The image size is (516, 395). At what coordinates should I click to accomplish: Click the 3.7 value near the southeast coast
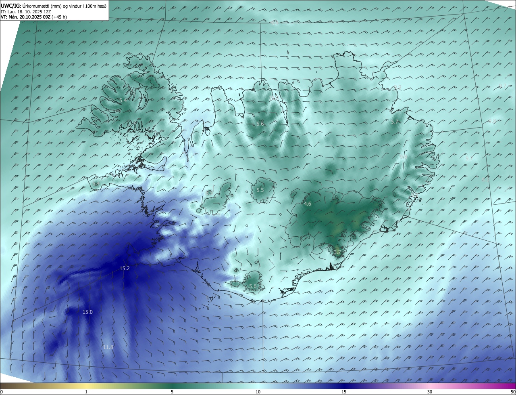337,252
